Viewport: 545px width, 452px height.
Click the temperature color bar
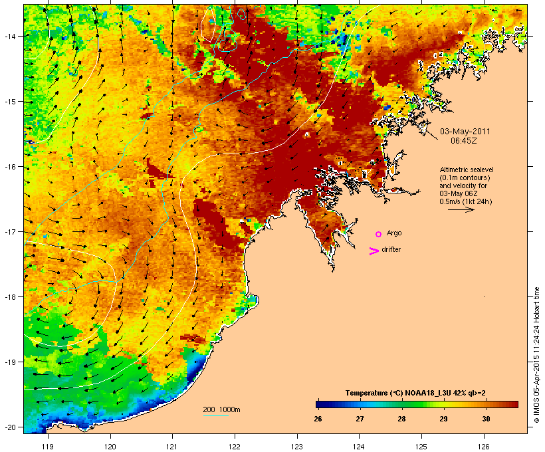(417, 404)
